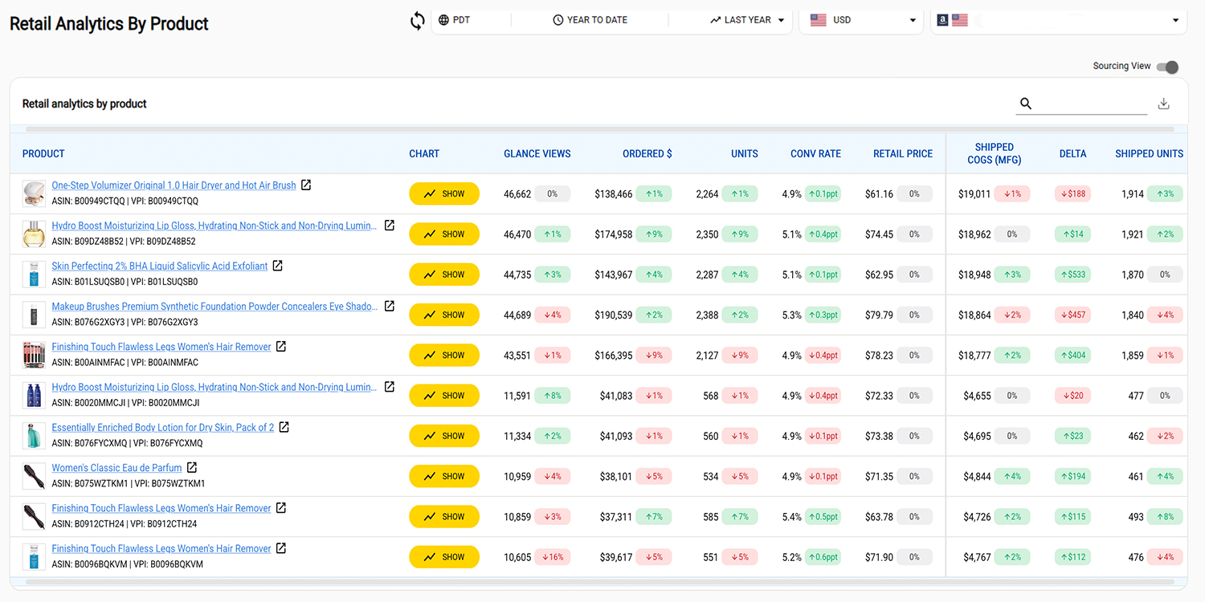Screen dimensions: 1205x602
Task: Toggle the Sourcing View switch
Action: click(1167, 67)
